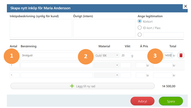Viewport: 191px width, 108px height.
Task: Focus the Inköpsbeskrivning text area
Action: [x=41, y=28]
